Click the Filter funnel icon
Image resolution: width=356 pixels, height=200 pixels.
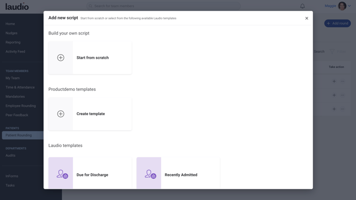click(x=332, y=52)
